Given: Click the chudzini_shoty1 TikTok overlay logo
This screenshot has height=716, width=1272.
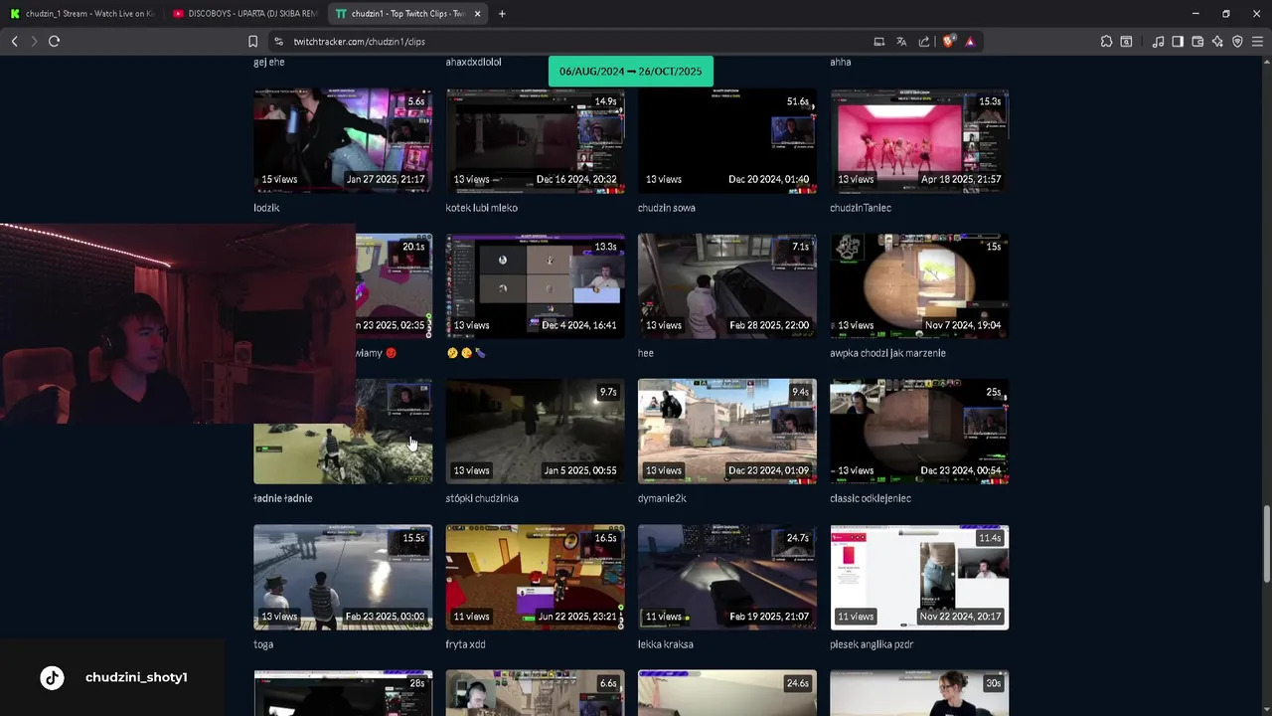Looking at the screenshot, I should coord(52,677).
